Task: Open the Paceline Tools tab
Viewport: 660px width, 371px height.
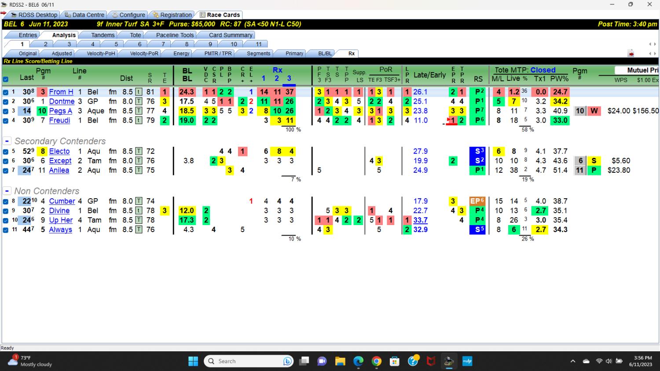Action: point(175,35)
